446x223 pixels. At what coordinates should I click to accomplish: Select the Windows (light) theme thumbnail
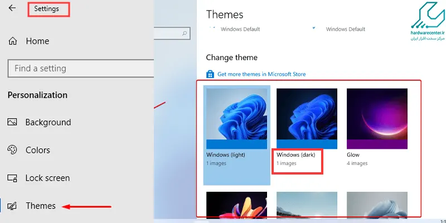coord(236,119)
